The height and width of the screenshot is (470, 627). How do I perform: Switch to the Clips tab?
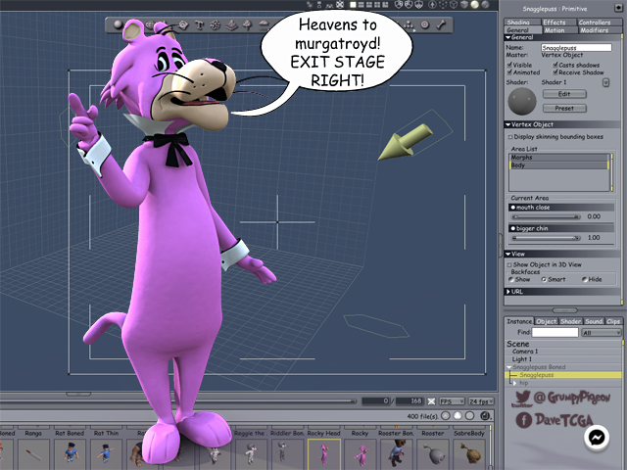[613, 321]
